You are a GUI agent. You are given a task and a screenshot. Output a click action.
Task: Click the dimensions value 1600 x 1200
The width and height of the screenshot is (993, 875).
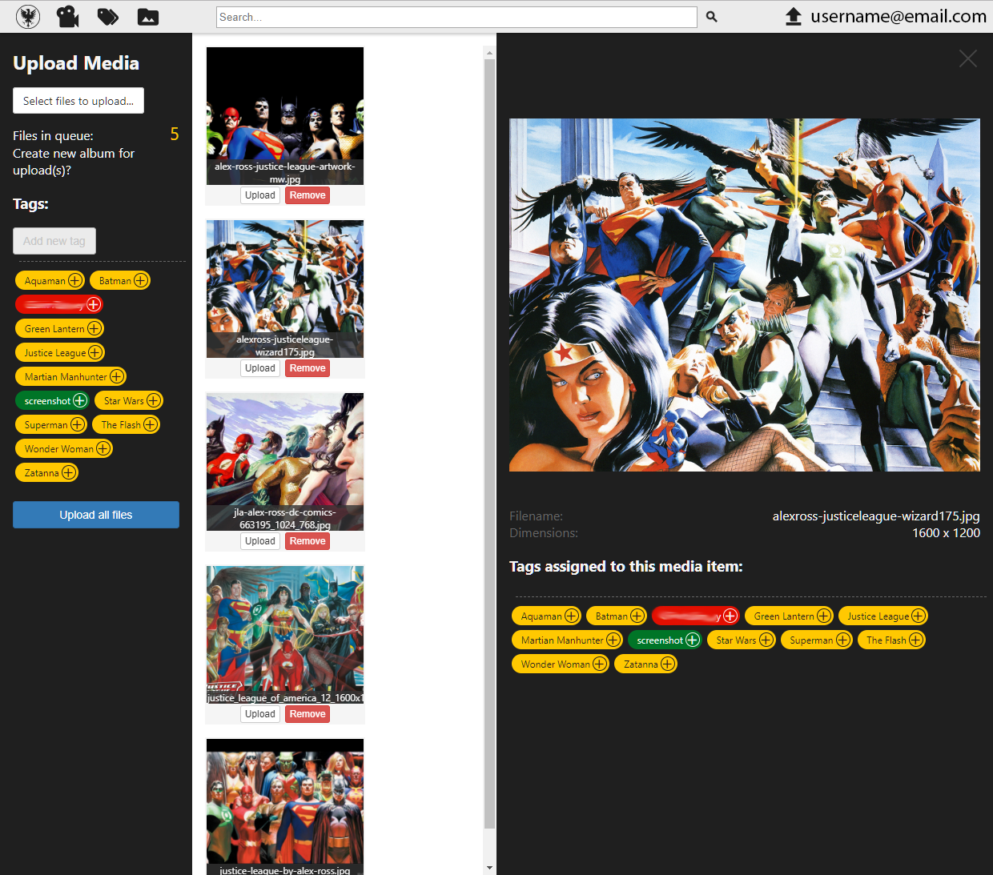(946, 533)
